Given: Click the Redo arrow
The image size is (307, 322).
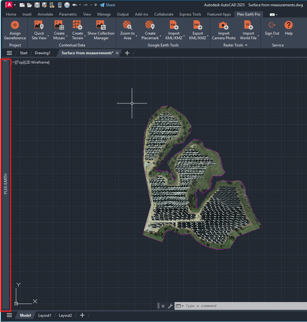Looking at the screenshot, I should [x=86, y=5].
